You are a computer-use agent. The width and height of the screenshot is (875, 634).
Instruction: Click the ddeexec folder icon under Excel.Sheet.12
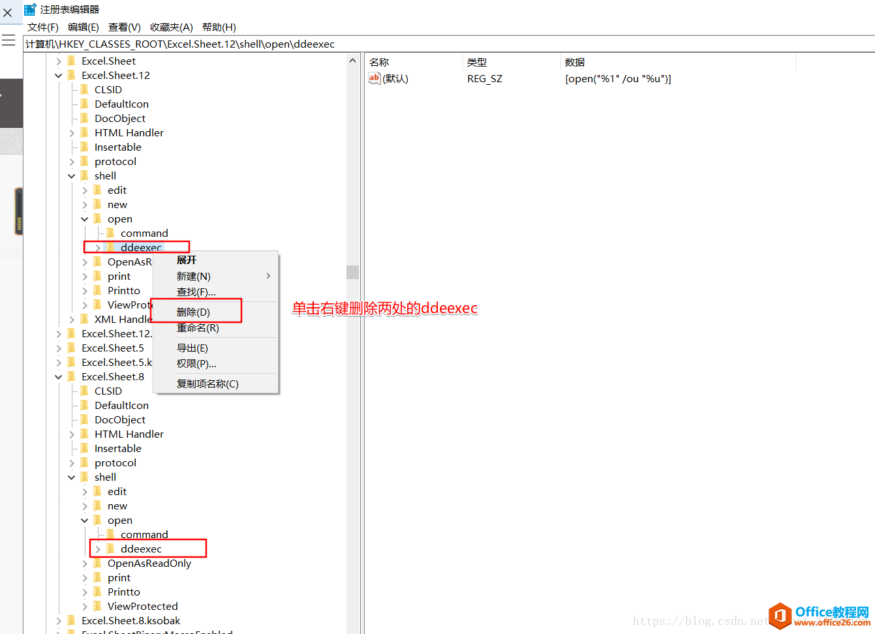pos(110,247)
